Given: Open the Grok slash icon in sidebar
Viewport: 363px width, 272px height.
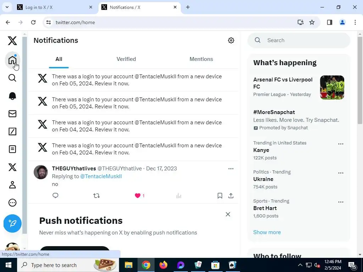Looking at the screenshot, I should [12, 131].
